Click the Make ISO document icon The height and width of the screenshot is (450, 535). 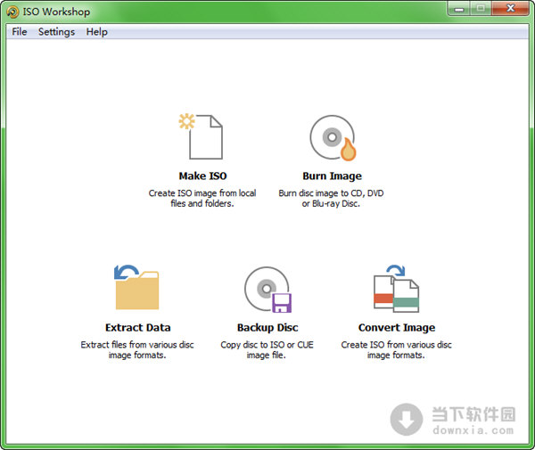(202, 136)
